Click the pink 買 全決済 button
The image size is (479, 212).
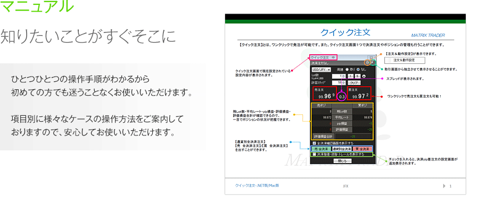[x=362, y=149]
